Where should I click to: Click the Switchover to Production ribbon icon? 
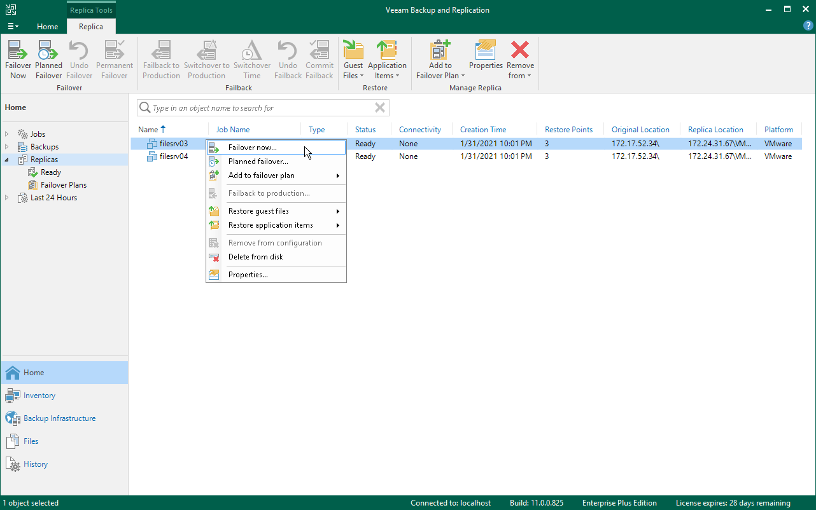[206, 50]
